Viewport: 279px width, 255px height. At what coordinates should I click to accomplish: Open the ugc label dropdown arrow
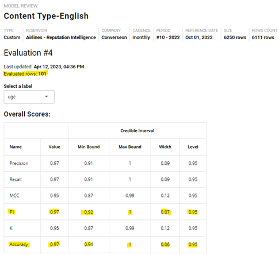[x=46, y=96]
